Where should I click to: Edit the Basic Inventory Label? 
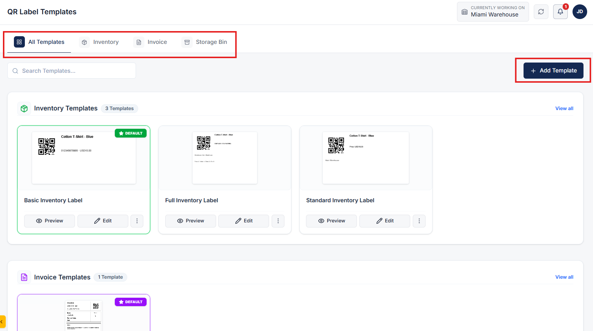pos(103,221)
